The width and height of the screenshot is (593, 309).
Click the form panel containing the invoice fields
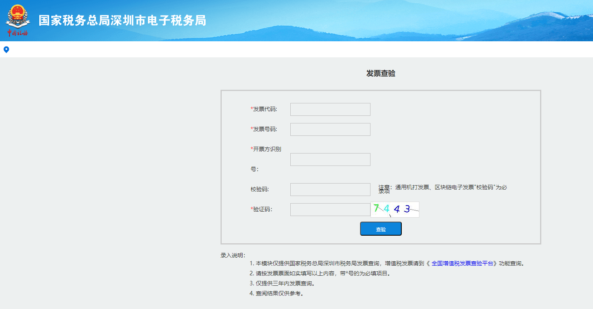coord(381,166)
